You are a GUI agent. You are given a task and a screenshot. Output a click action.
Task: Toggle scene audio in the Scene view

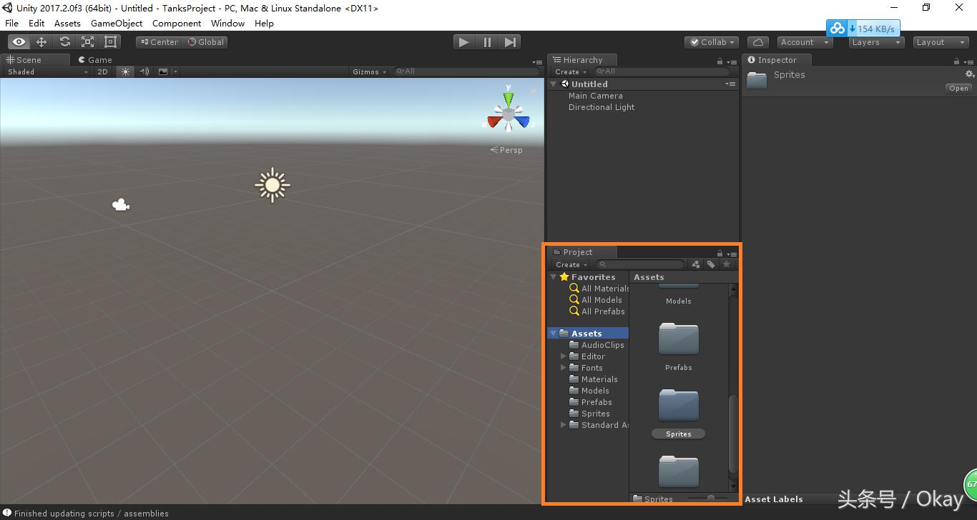click(x=143, y=71)
